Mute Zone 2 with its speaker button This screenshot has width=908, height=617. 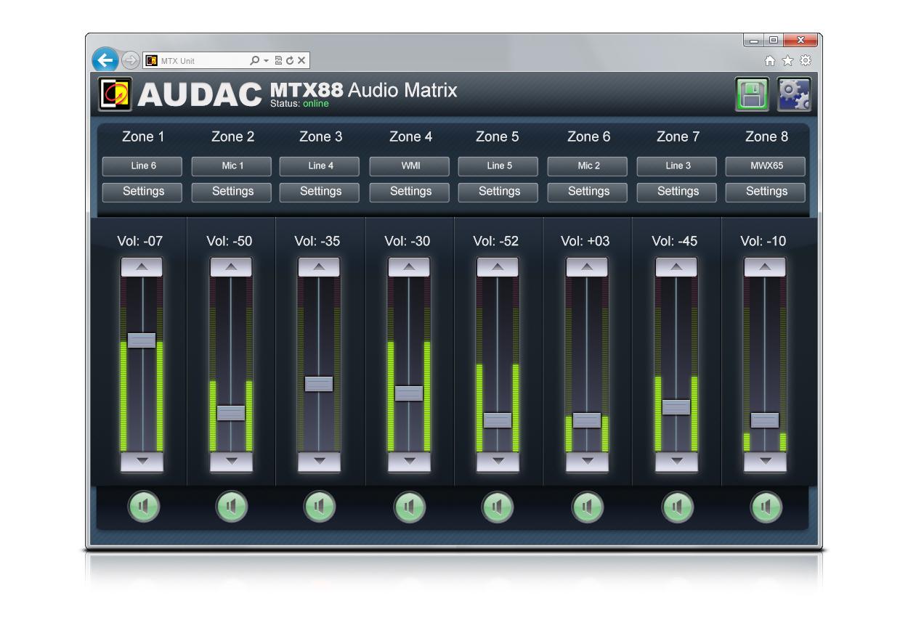coord(232,507)
